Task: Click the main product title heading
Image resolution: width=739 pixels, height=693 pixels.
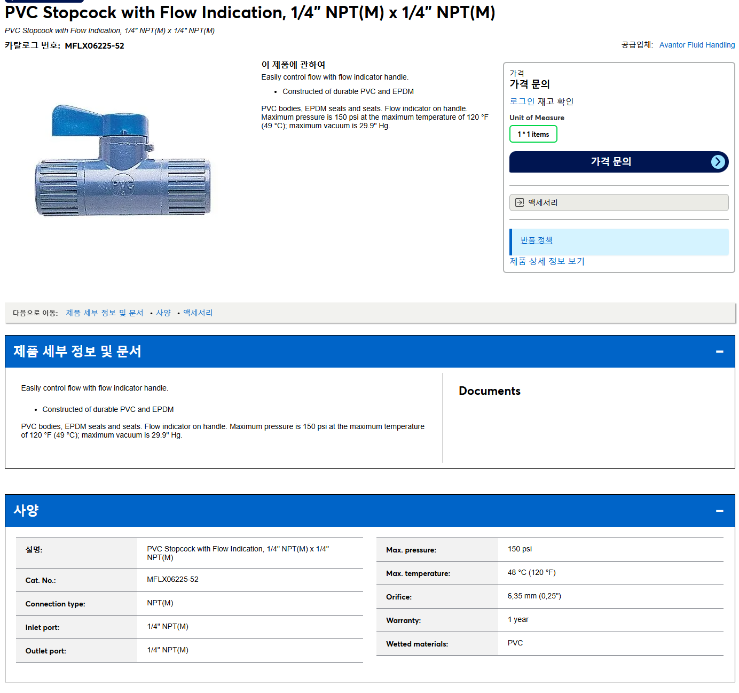Action: click(250, 13)
